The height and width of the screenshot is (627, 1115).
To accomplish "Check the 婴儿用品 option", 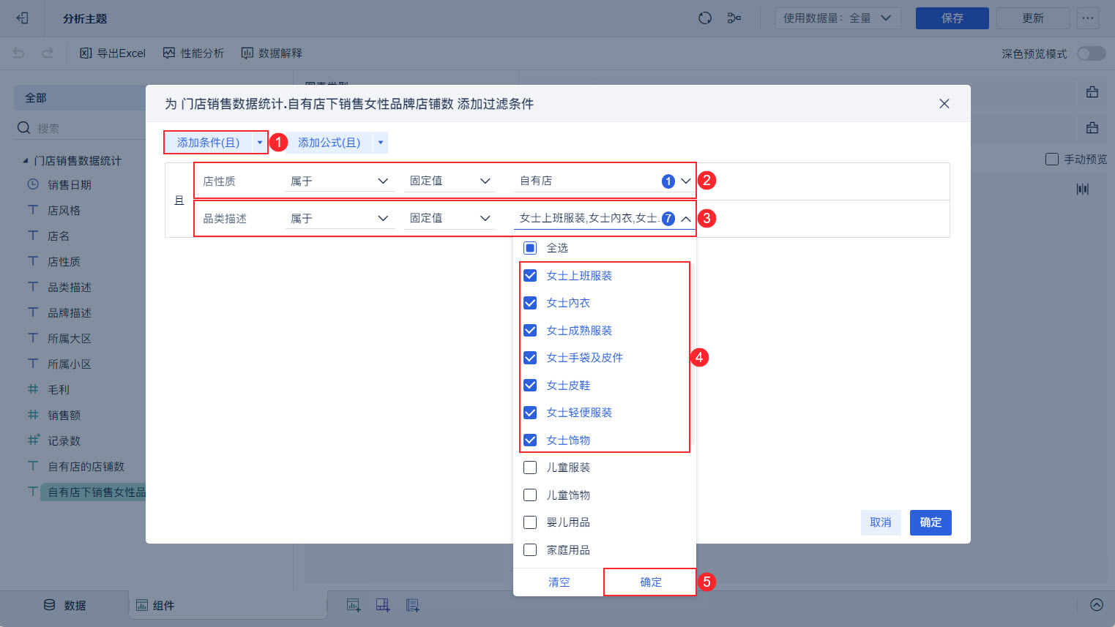I will 530,522.
